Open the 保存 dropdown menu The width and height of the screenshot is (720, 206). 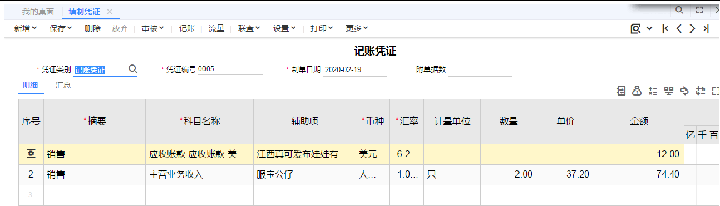pos(61,28)
